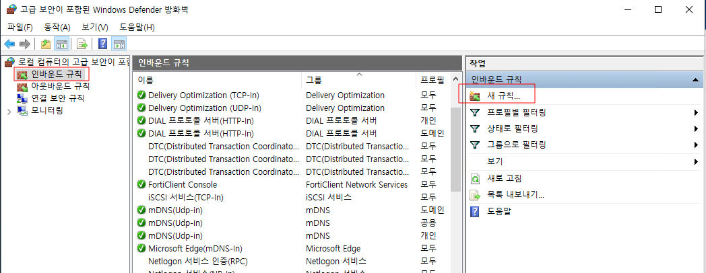Select 모니터링 in the tree
The width and height of the screenshot is (706, 273).
pyautogui.click(x=47, y=110)
